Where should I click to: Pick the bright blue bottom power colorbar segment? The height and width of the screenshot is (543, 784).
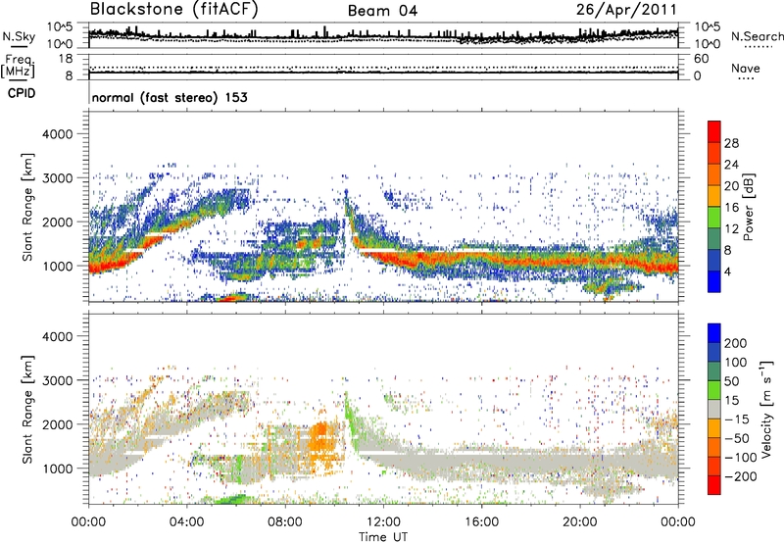pos(714,281)
